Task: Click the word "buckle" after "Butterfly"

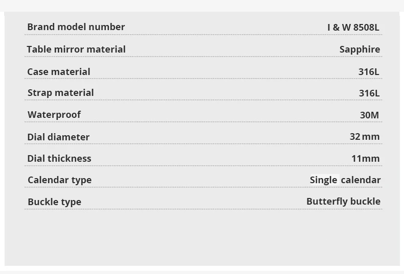Action: coord(365,202)
